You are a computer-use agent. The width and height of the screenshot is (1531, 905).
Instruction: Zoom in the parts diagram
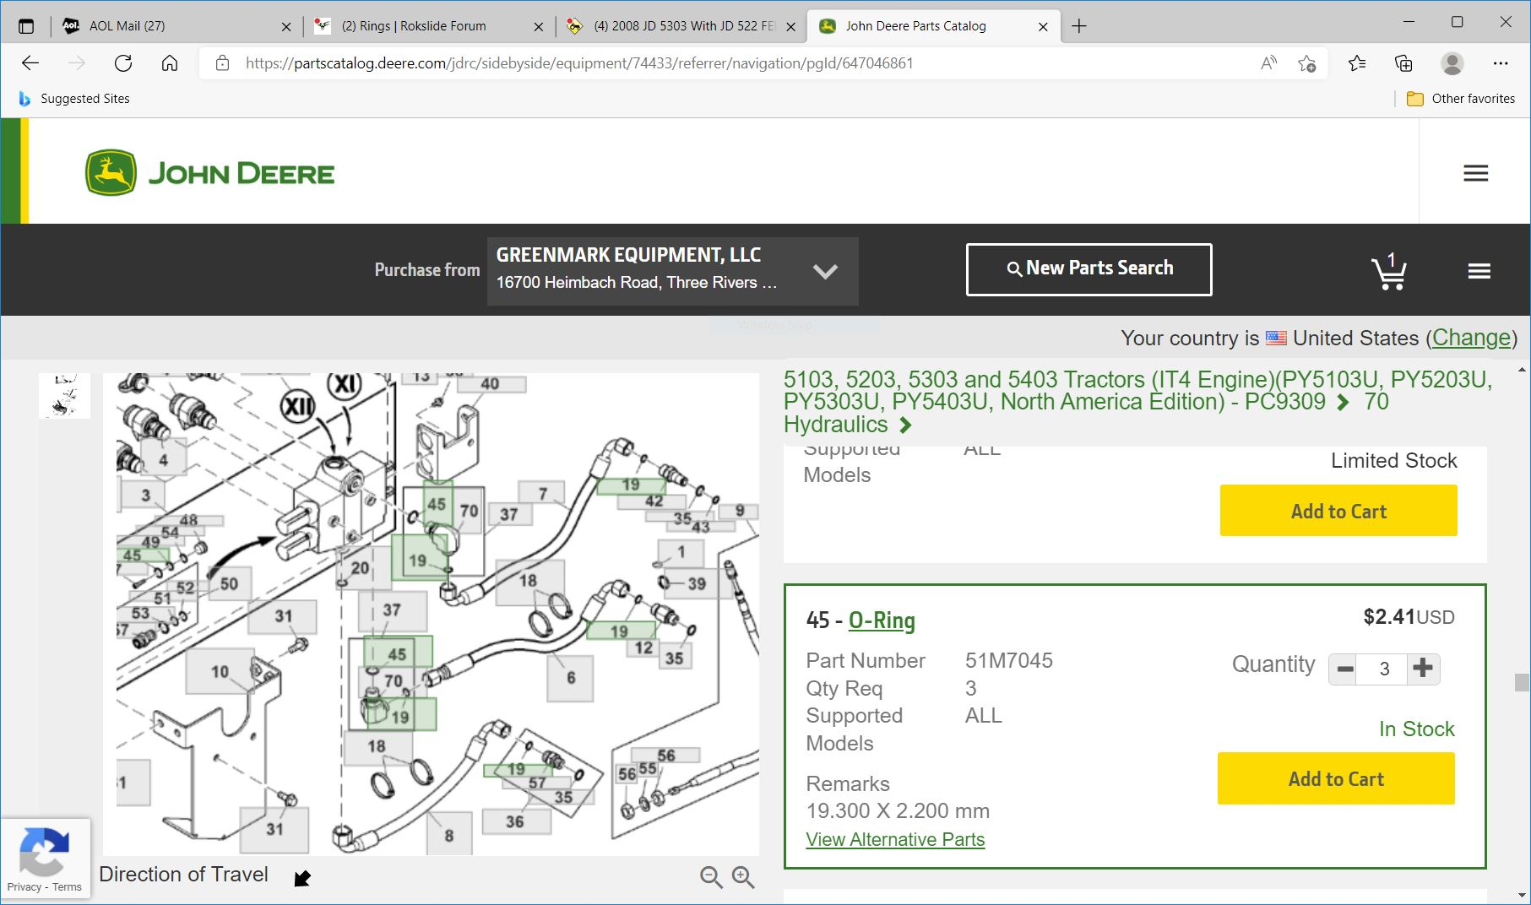[x=743, y=878]
